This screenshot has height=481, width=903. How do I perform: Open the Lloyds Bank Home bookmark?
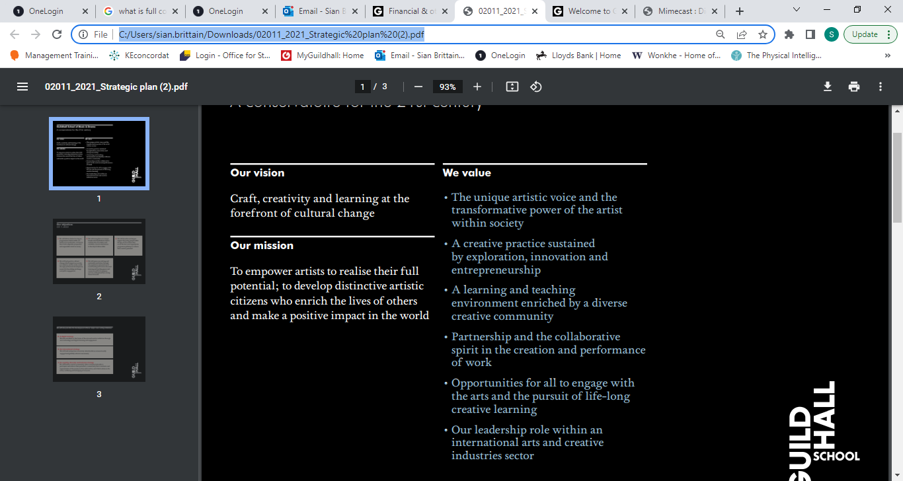(579, 55)
